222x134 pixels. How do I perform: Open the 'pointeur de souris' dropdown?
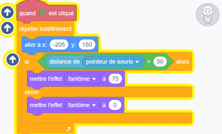pos(113,62)
